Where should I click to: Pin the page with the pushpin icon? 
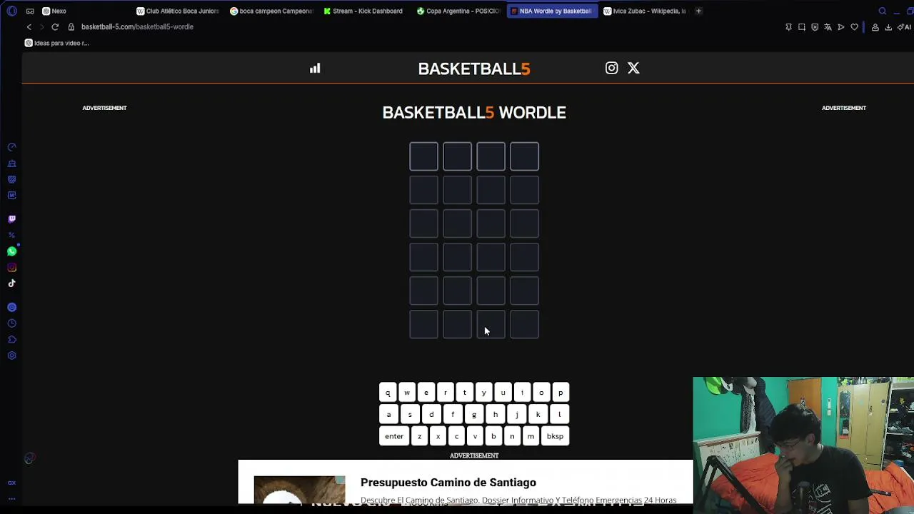click(x=788, y=27)
